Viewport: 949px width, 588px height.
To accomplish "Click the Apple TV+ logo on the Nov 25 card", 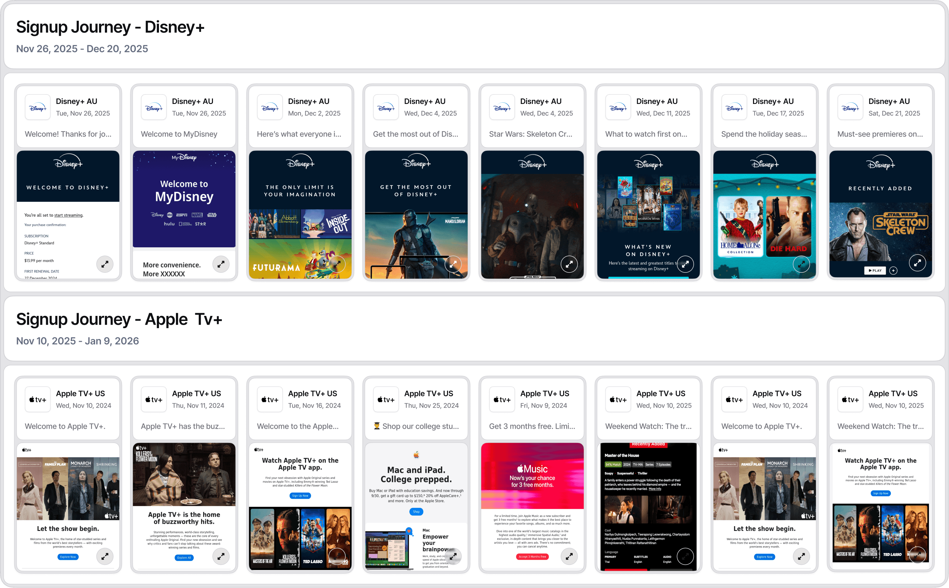I will pyautogui.click(x=386, y=399).
